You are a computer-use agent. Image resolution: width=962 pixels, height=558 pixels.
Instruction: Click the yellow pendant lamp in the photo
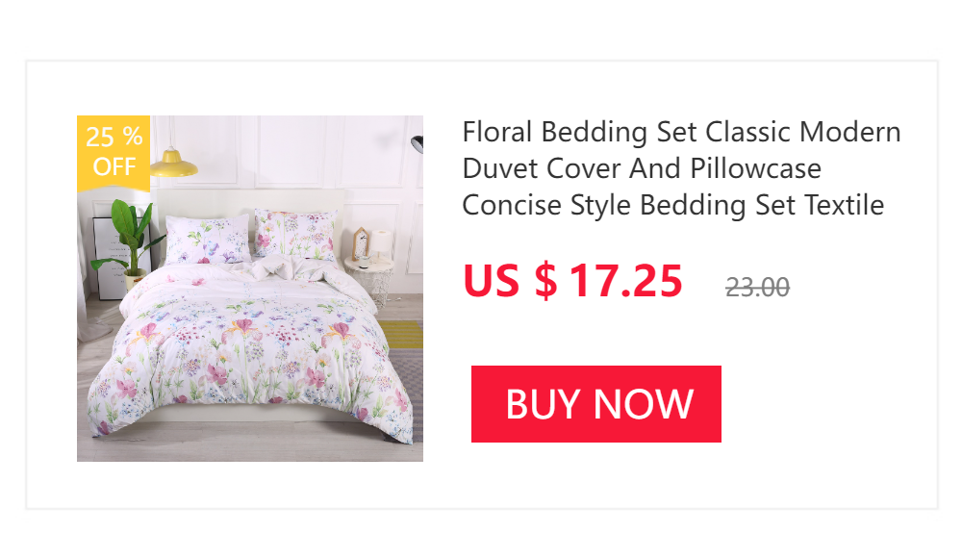(x=173, y=163)
